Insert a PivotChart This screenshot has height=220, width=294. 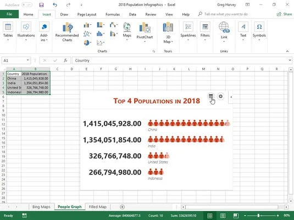pos(145,32)
